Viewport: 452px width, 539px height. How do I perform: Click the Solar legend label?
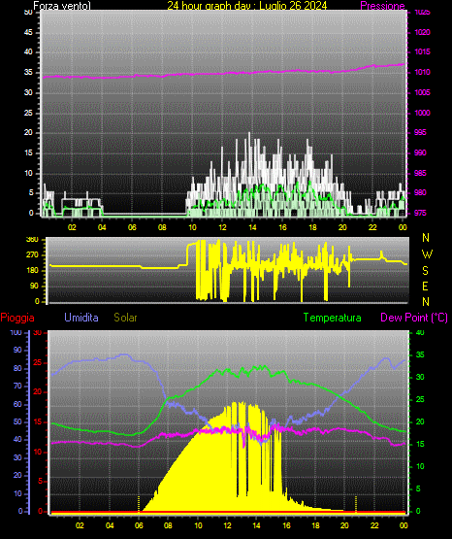125,318
